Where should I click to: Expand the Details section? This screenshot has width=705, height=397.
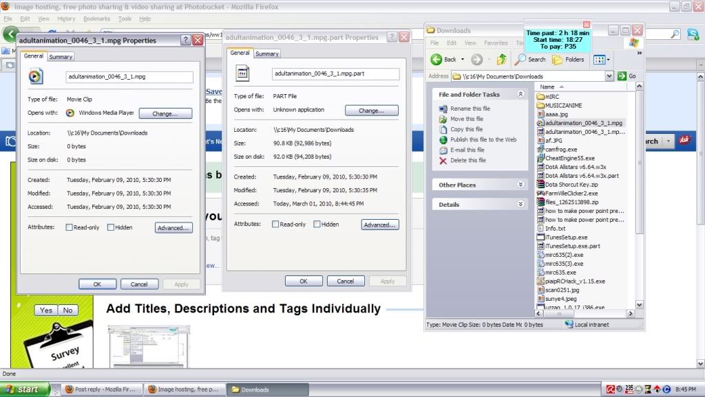[520, 204]
